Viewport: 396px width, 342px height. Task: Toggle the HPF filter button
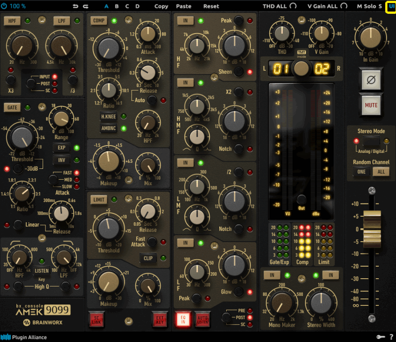(x=12, y=21)
